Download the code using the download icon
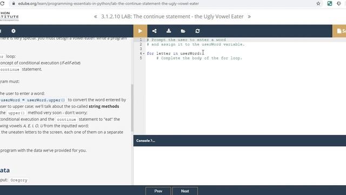This screenshot has height=195, width=346. [x=169, y=31]
